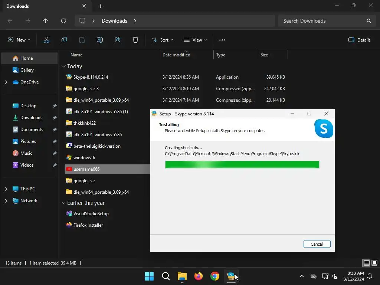
Task: Click the network icon in system tray
Action: (325, 276)
